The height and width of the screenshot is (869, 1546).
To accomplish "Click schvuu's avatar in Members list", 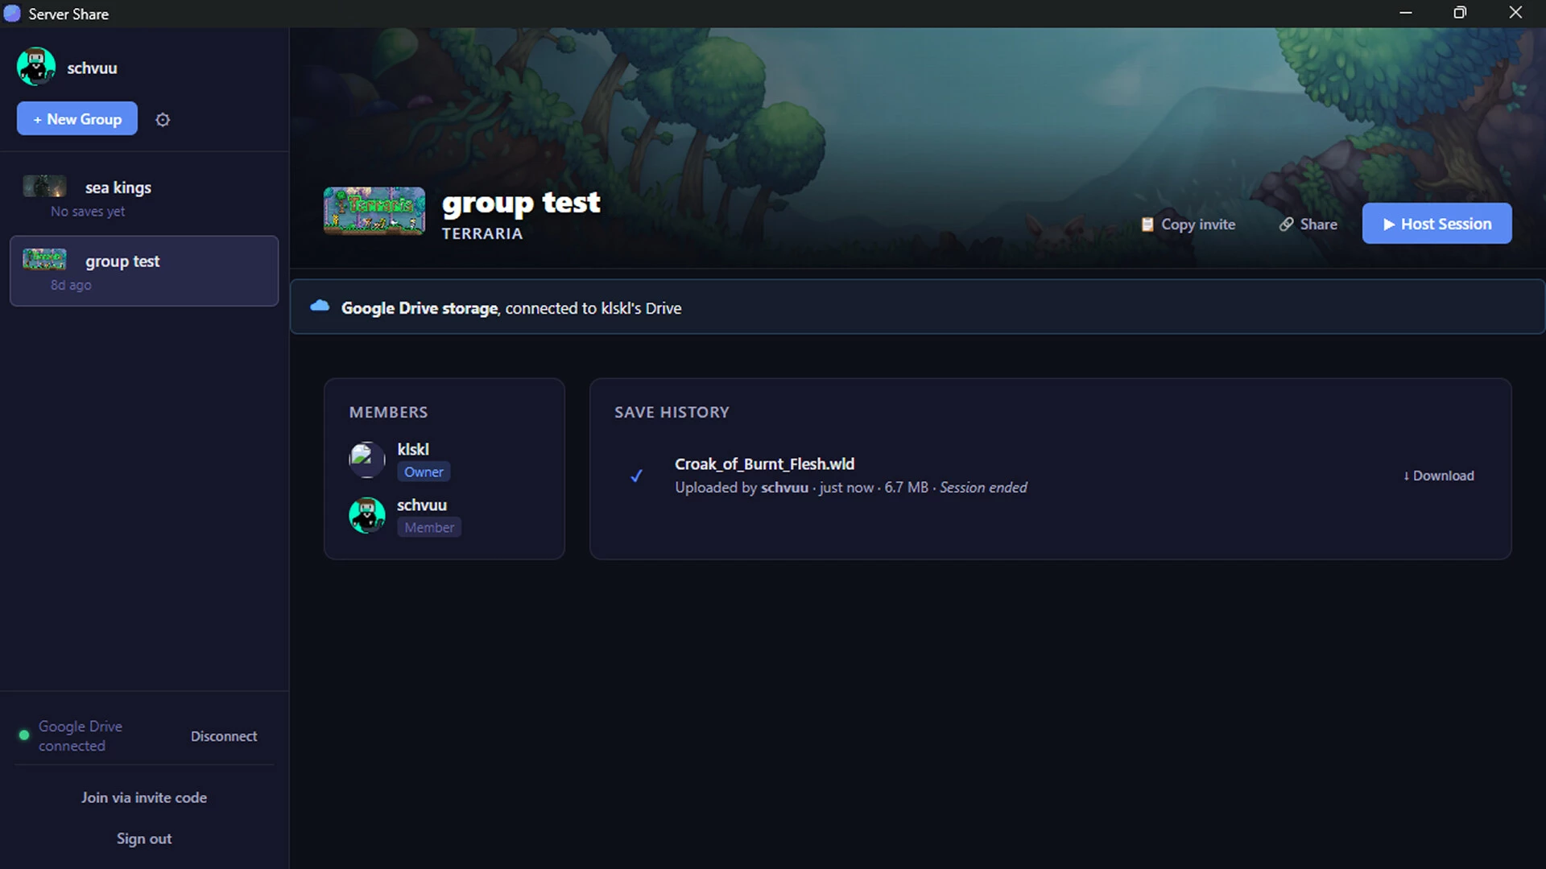I will pyautogui.click(x=367, y=515).
